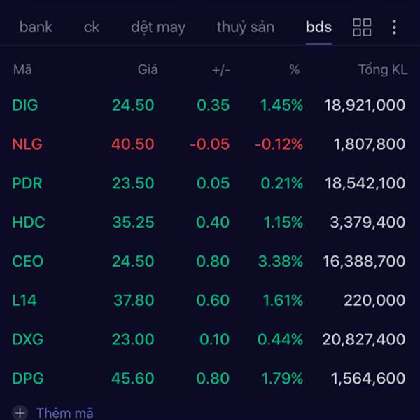Image resolution: width=420 pixels, height=420 pixels.
Task: Switch to the bank watchlist tab
Action: click(36, 27)
